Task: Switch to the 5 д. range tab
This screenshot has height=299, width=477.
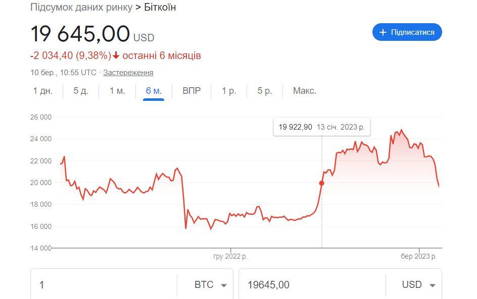Action: click(x=81, y=91)
